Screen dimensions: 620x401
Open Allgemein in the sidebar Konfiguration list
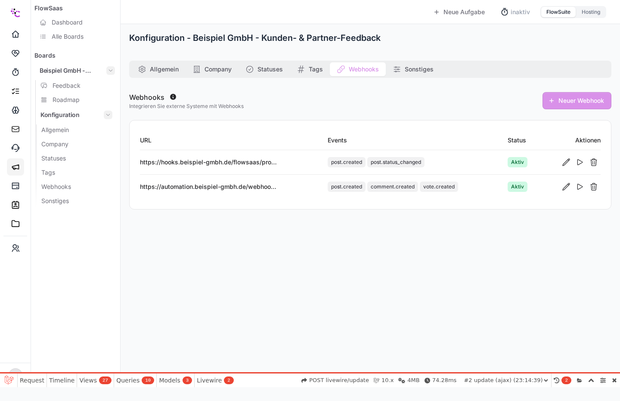point(55,130)
